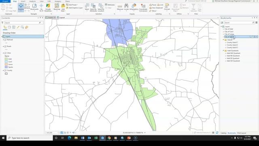Launch Google Streetview tool
This screenshot has height=146, width=259.
[48, 7]
